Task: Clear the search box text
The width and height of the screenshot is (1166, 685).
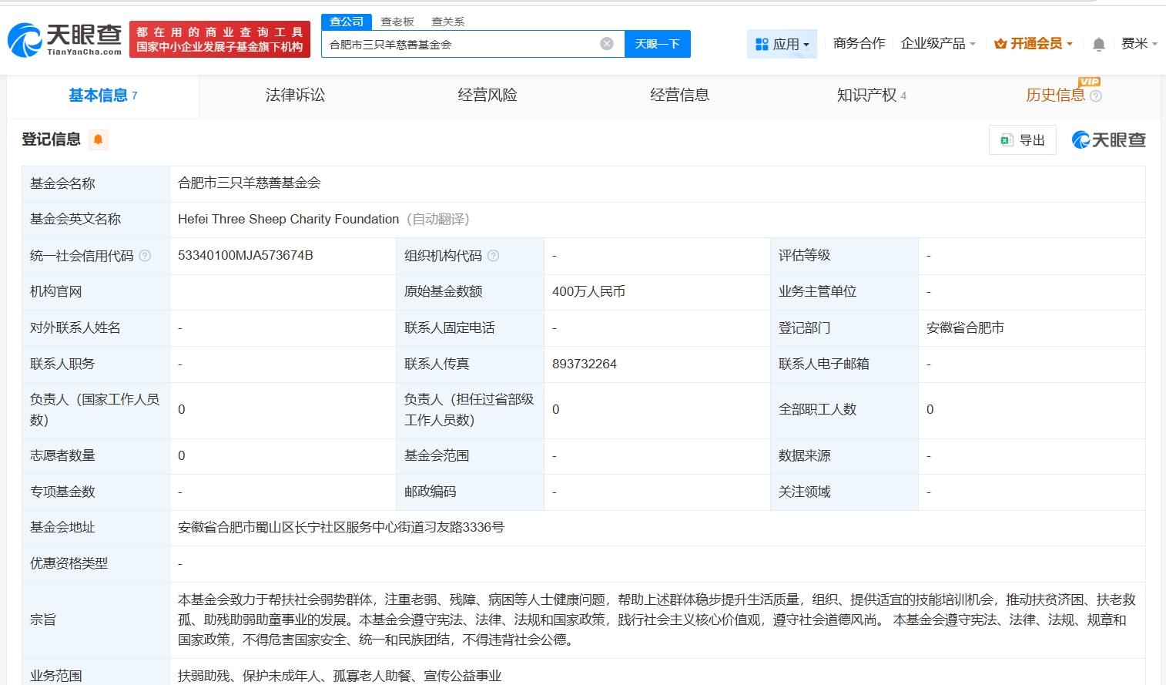Action: (607, 44)
